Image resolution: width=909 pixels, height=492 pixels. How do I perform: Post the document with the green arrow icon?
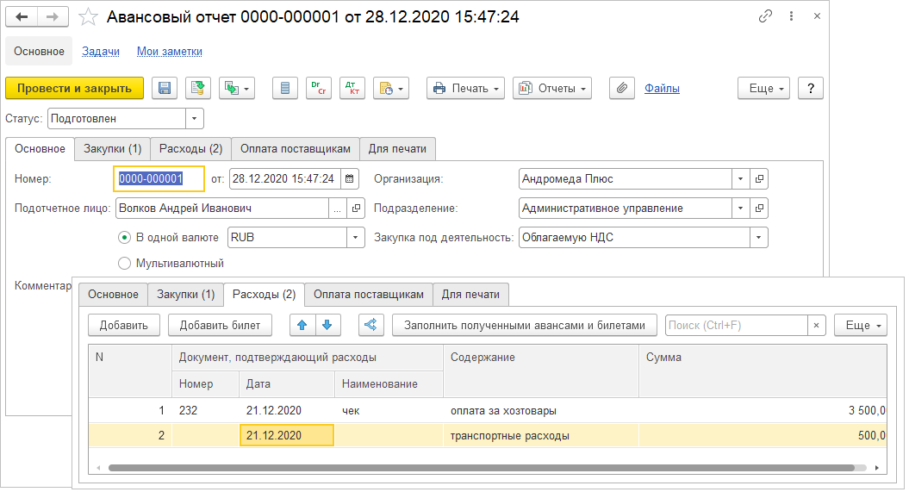pos(197,88)
